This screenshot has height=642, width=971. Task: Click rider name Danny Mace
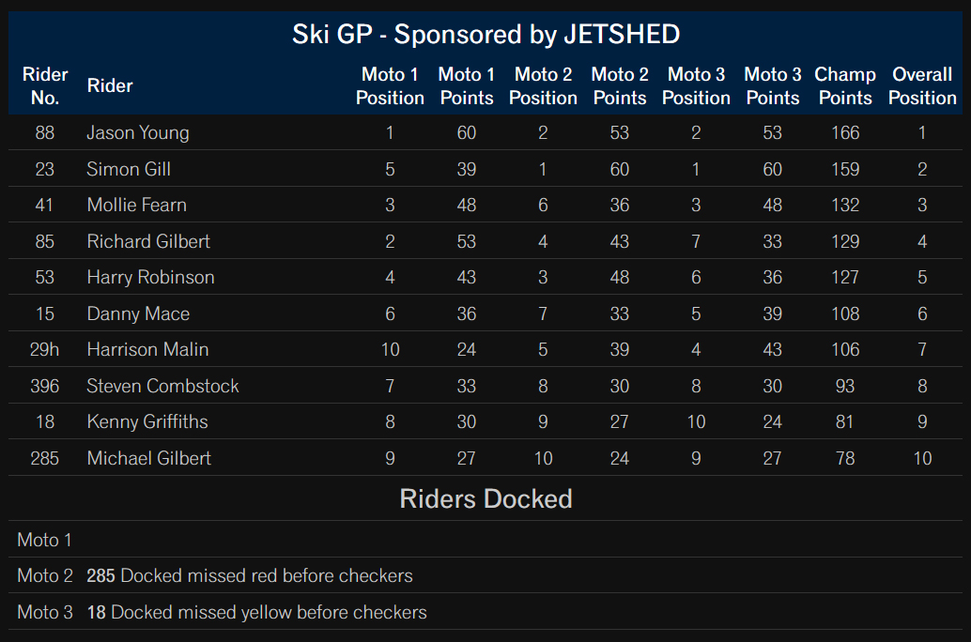pos(138,313)
